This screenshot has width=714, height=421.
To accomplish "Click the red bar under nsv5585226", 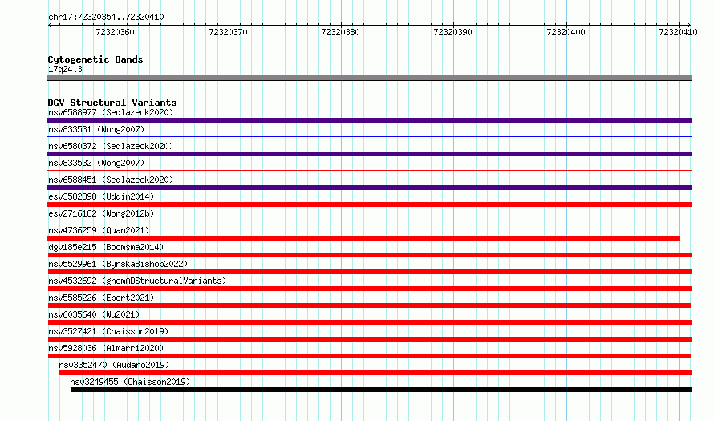I will click(x=369, y=306).
